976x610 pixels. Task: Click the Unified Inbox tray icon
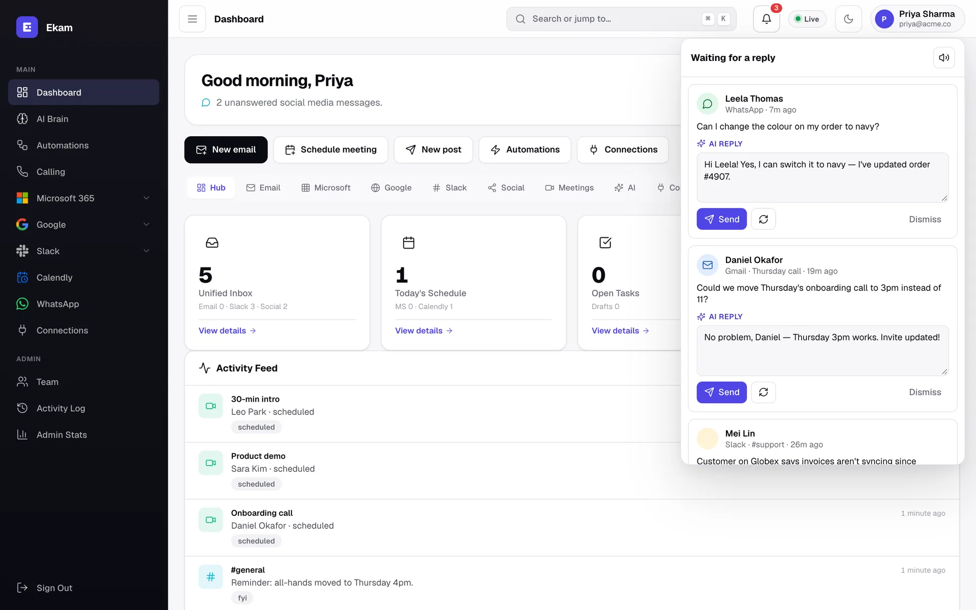[x=212, y=242]
